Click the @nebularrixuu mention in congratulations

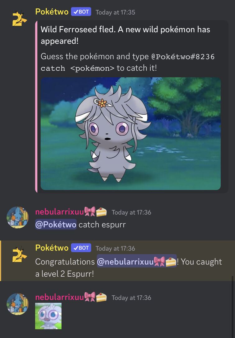click(137, 261)
